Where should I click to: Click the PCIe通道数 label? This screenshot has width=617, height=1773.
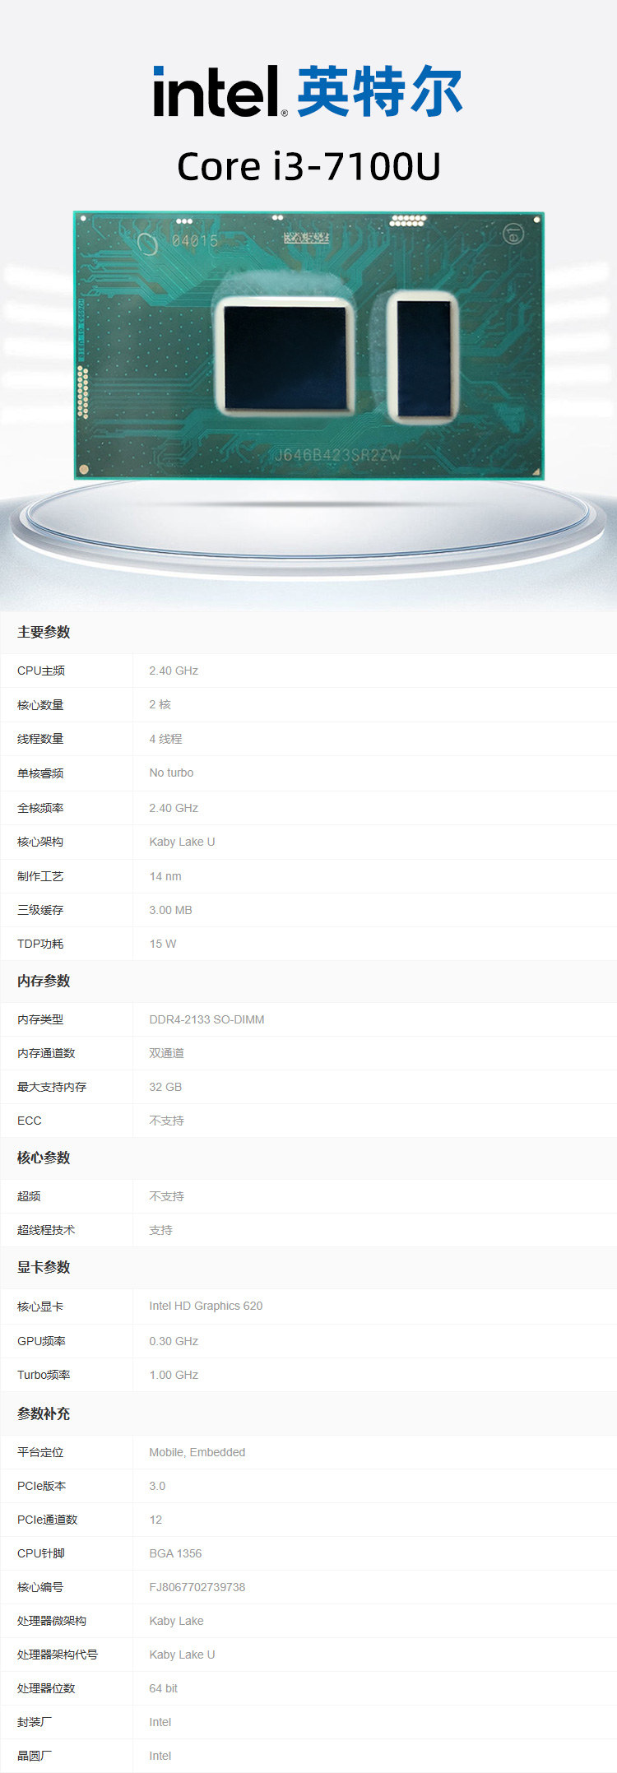[x=47, y=1520]
